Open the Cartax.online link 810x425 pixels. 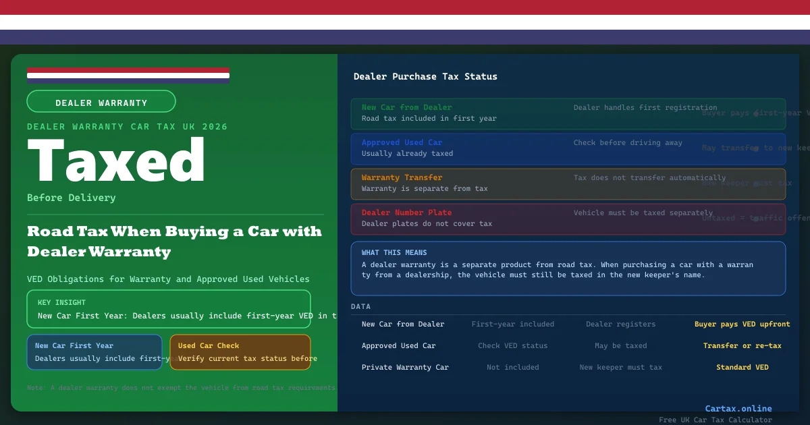click(x=738, y=408)
